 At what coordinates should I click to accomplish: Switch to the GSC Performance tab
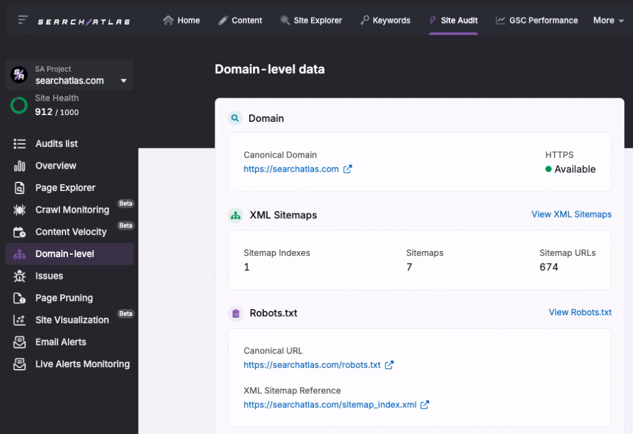tap(537, 20)
